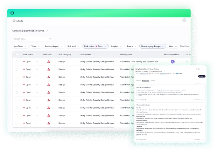Check the box for 'Risky ticket: Us' row
The image size is (216, 151).
coord(17,115)
